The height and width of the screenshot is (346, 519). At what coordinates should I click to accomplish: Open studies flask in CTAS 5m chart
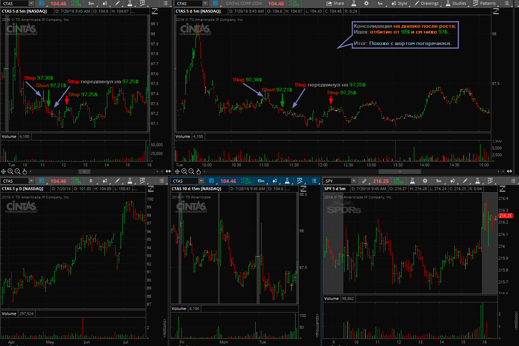130,3
